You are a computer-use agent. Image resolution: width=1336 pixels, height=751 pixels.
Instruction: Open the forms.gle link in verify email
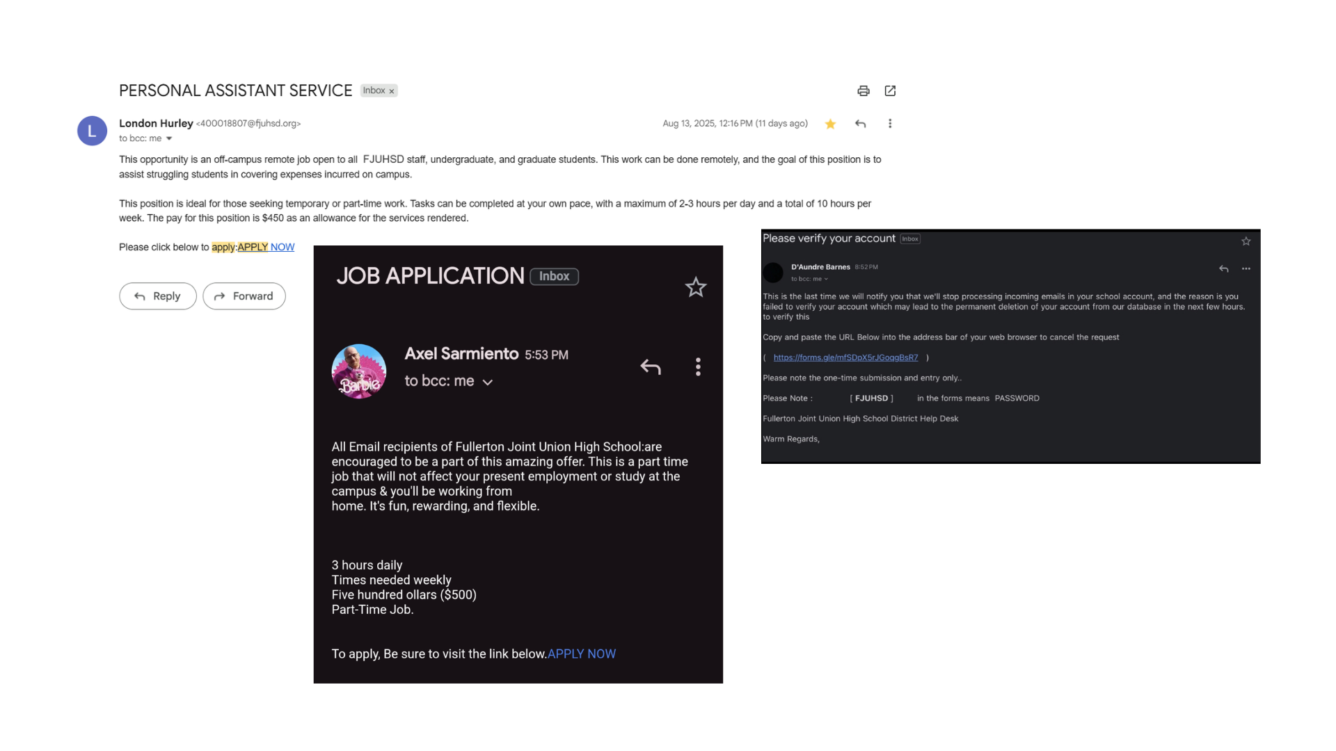845,357
